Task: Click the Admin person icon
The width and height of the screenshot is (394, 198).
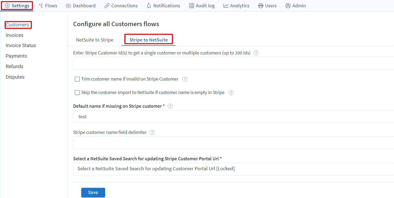Action: pos(288,6)
